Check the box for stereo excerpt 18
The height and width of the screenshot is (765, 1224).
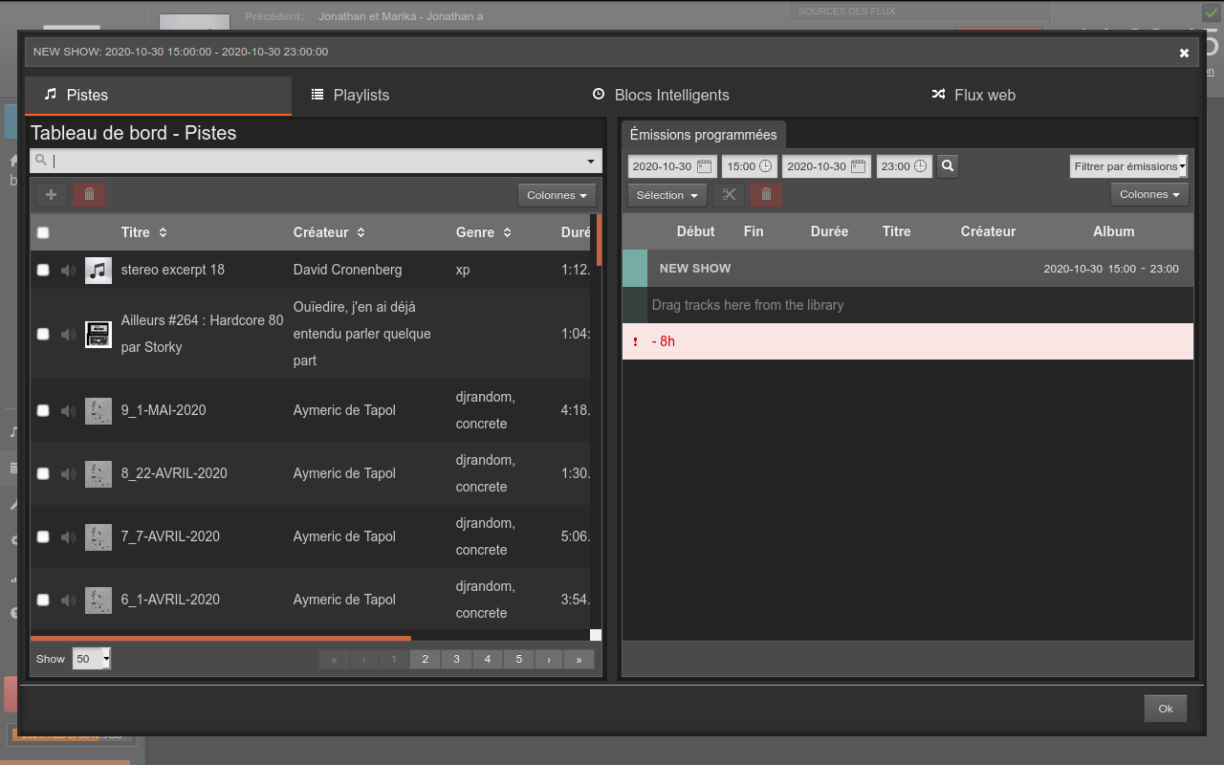pos(43,271)
